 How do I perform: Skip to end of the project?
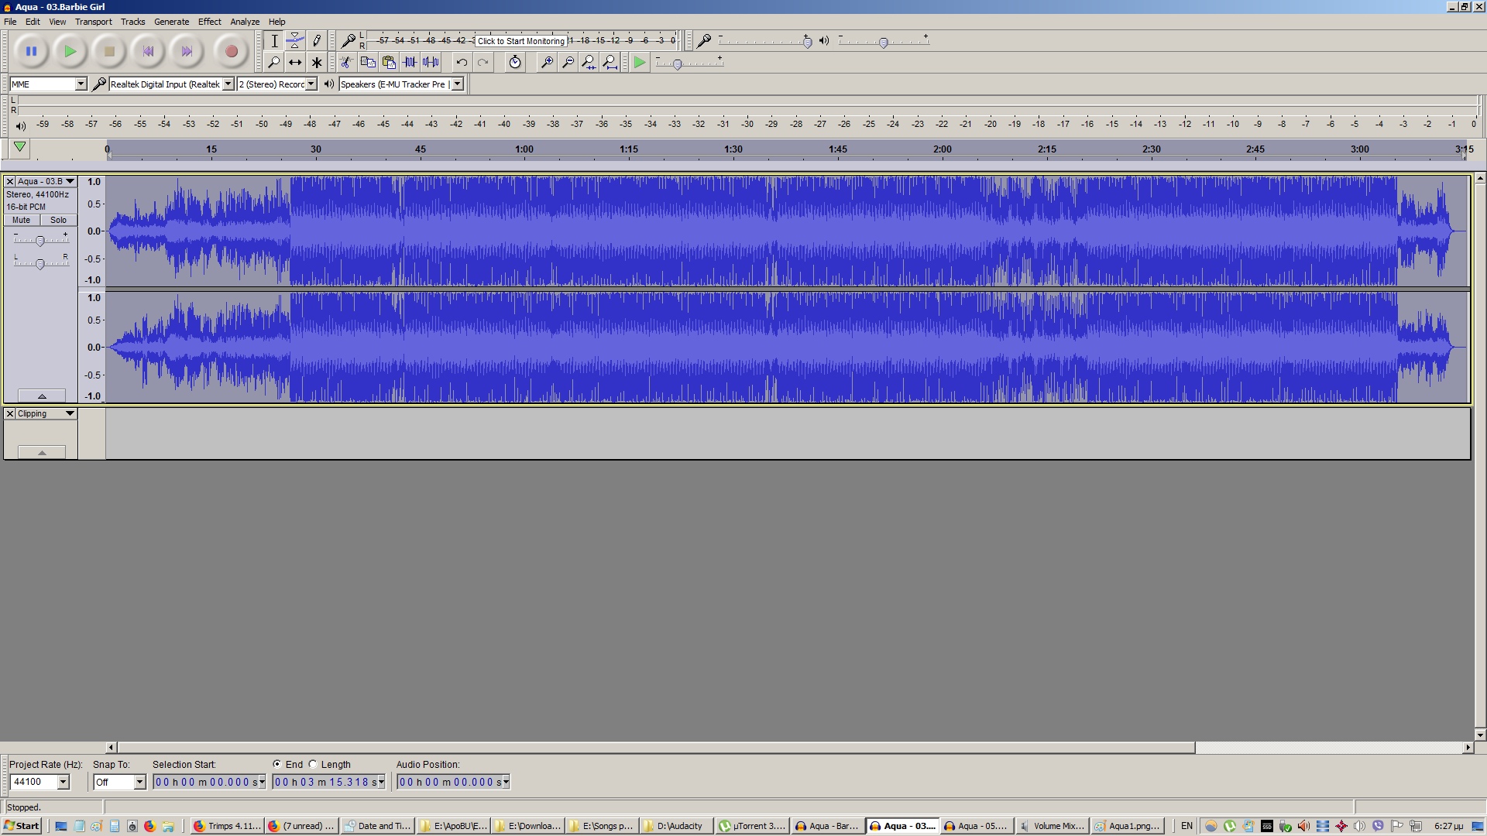tap(187, 52)
